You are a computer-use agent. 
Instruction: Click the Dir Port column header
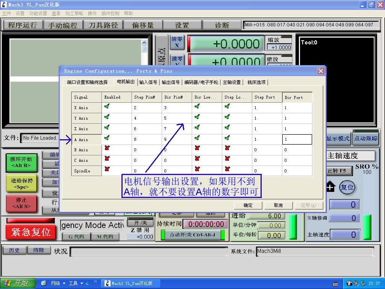[297, 97]
